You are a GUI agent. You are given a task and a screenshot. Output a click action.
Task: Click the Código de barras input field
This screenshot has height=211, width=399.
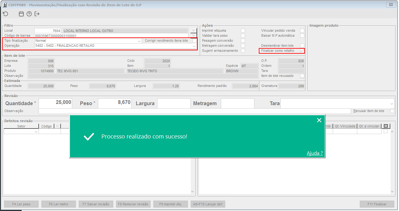point(112,36)
